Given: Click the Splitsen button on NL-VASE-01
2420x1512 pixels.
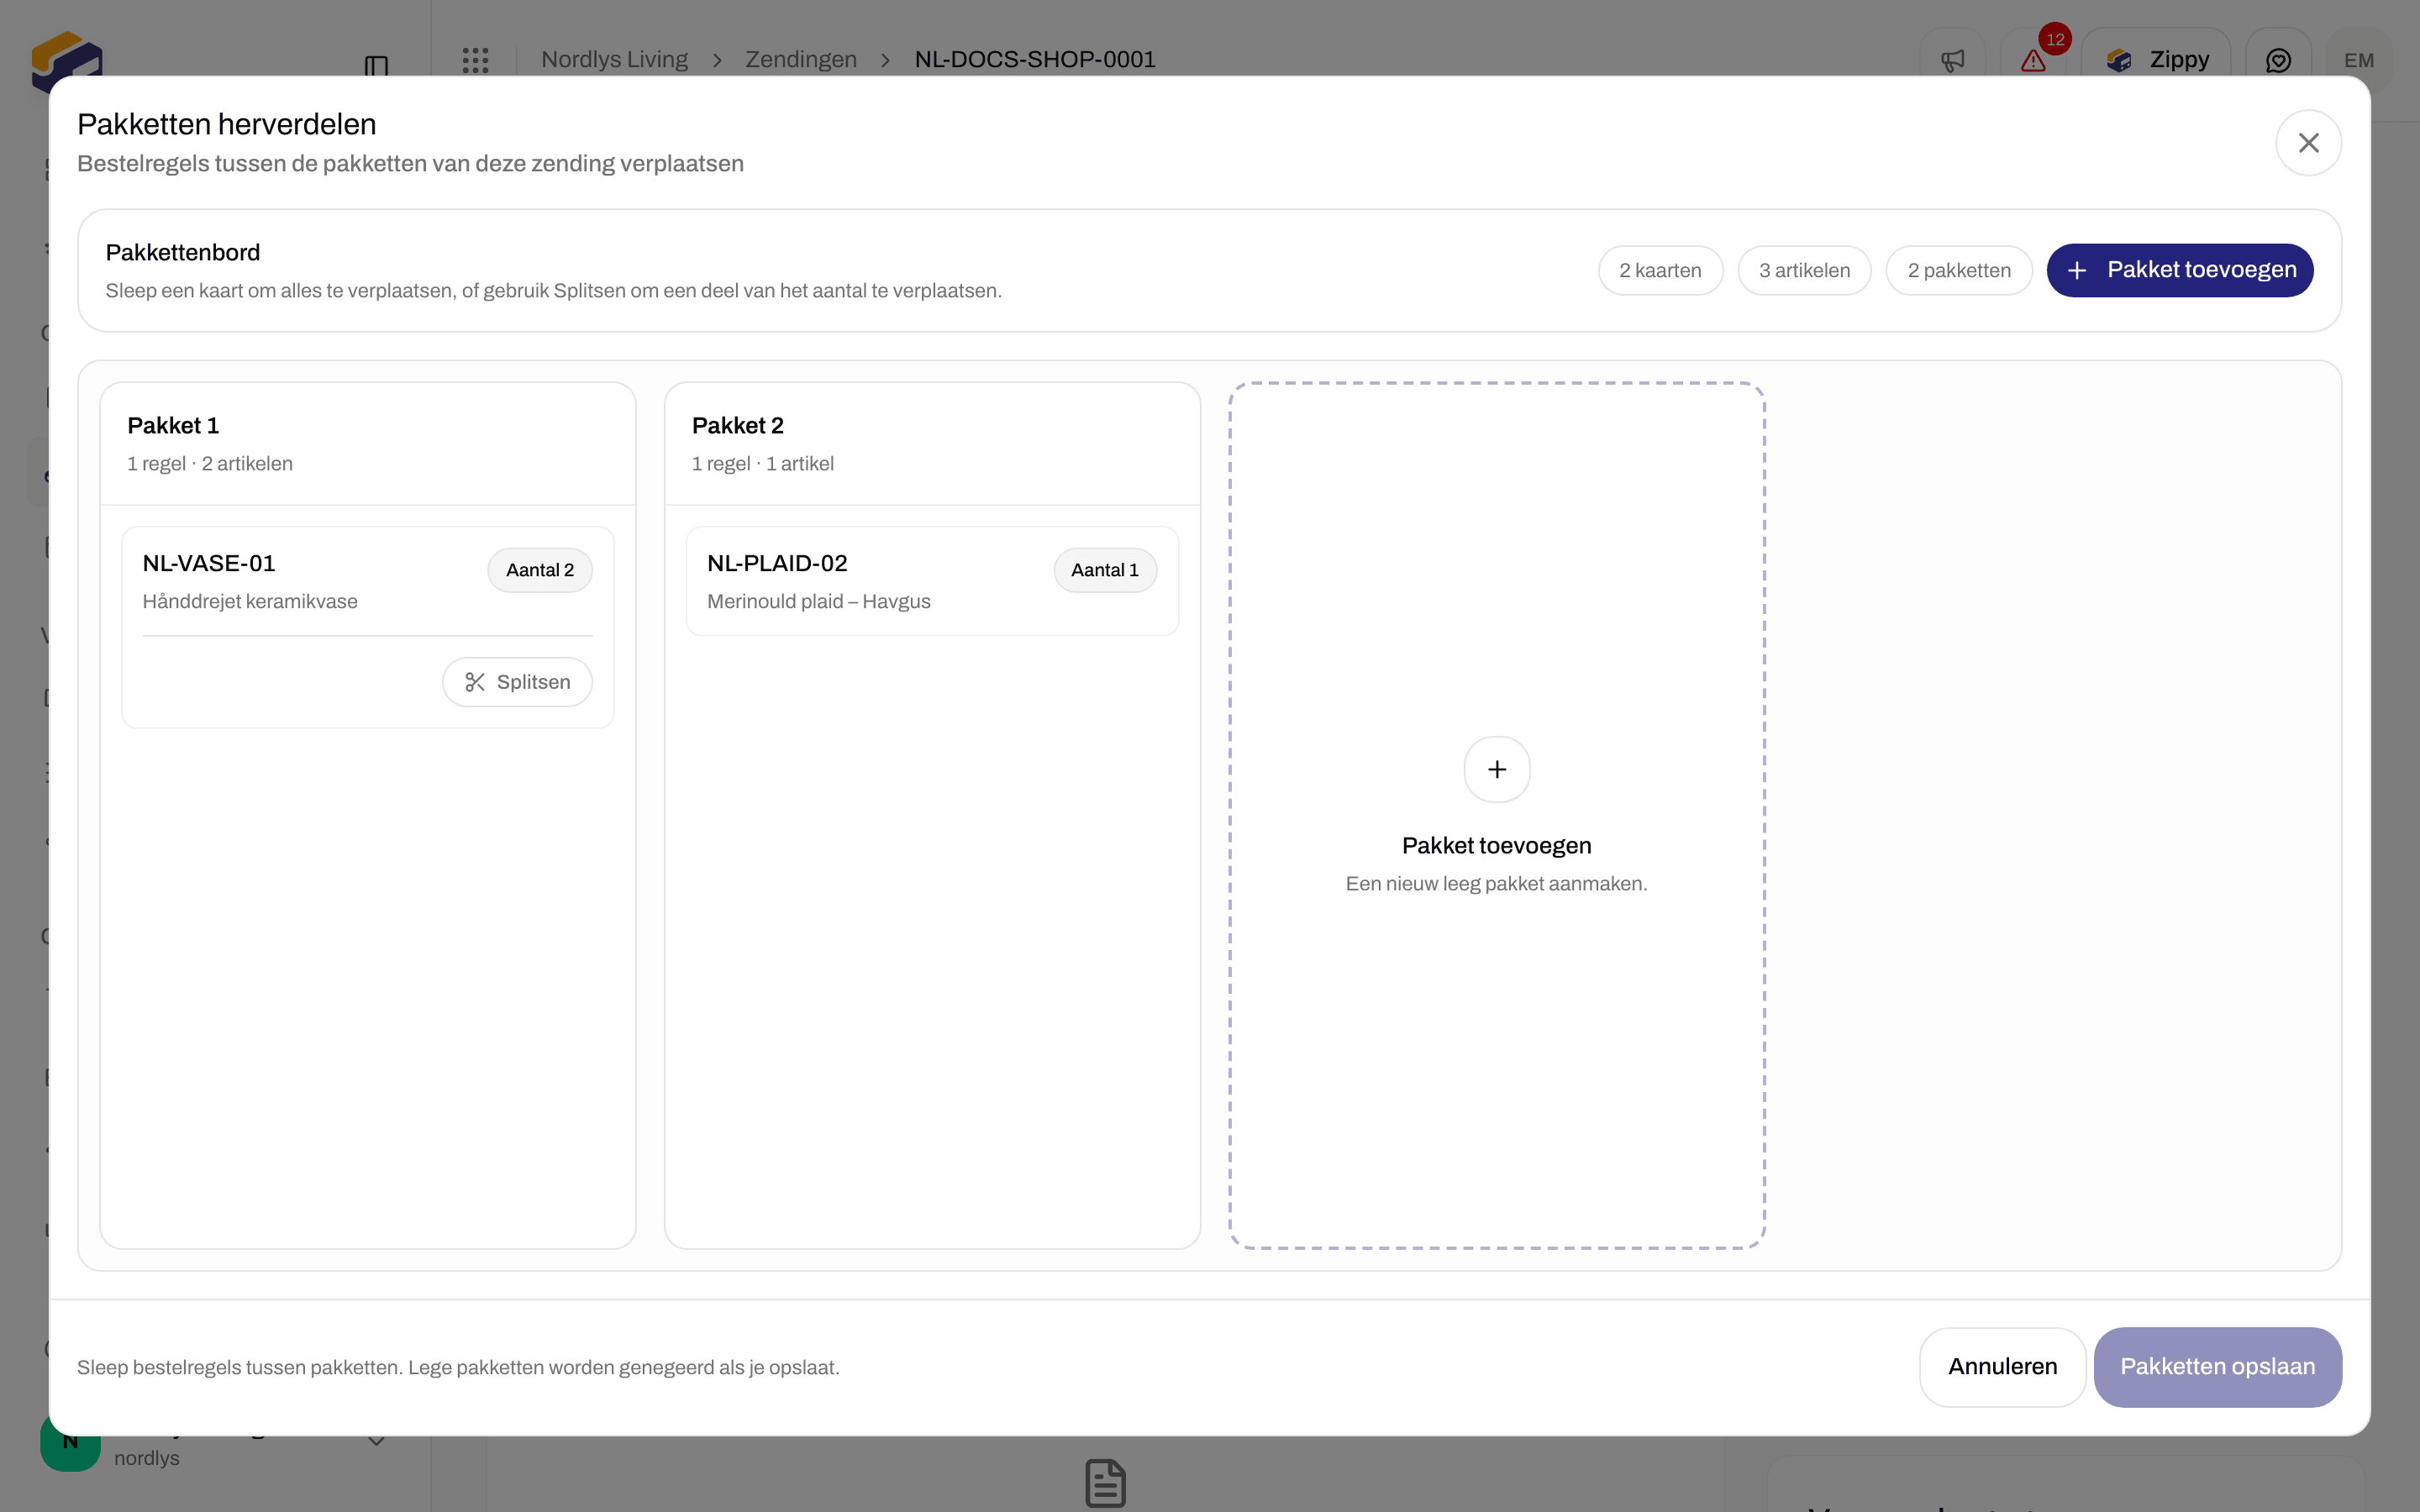Looking at the screenshot, I should click(517, 682).
